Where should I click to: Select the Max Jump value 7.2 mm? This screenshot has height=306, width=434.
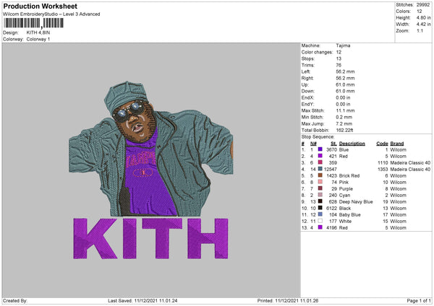[x=344, y=123]
